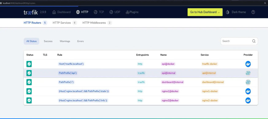This screenshot has width=268, height=119.
Task: Click the Name column header
Action: (x=163, y=55)
